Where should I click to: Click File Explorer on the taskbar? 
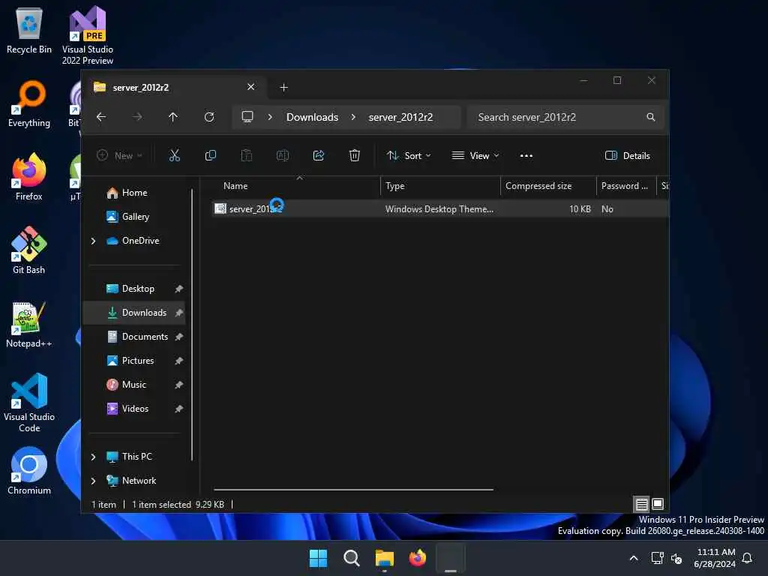click(385, 558)
